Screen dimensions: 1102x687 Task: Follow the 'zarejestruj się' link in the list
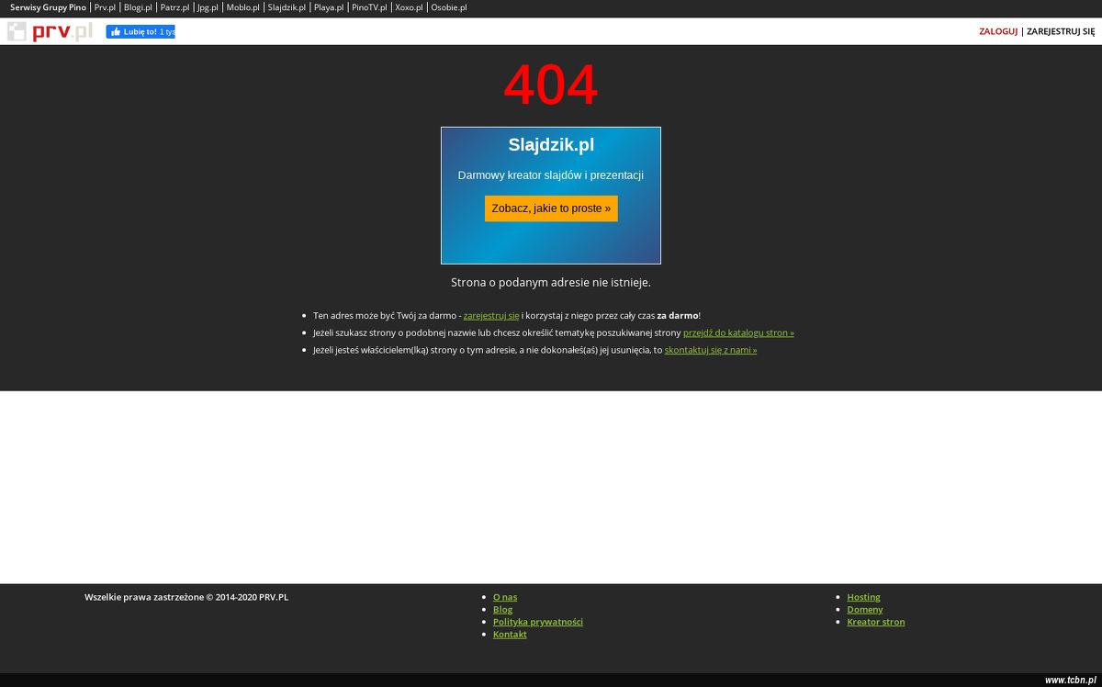(491, 315)
